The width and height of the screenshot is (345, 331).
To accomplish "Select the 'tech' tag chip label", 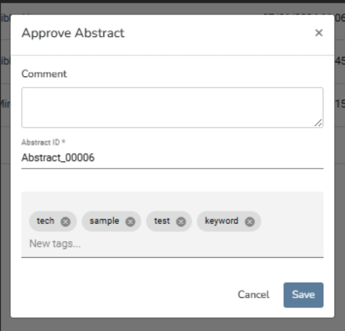I will coord(45,221).
